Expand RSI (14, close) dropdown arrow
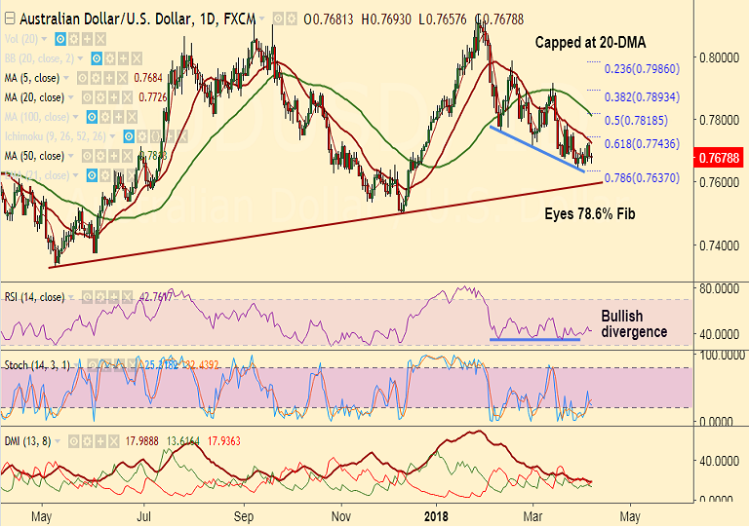This screenshot has width=749, height=528. point(71,297)
